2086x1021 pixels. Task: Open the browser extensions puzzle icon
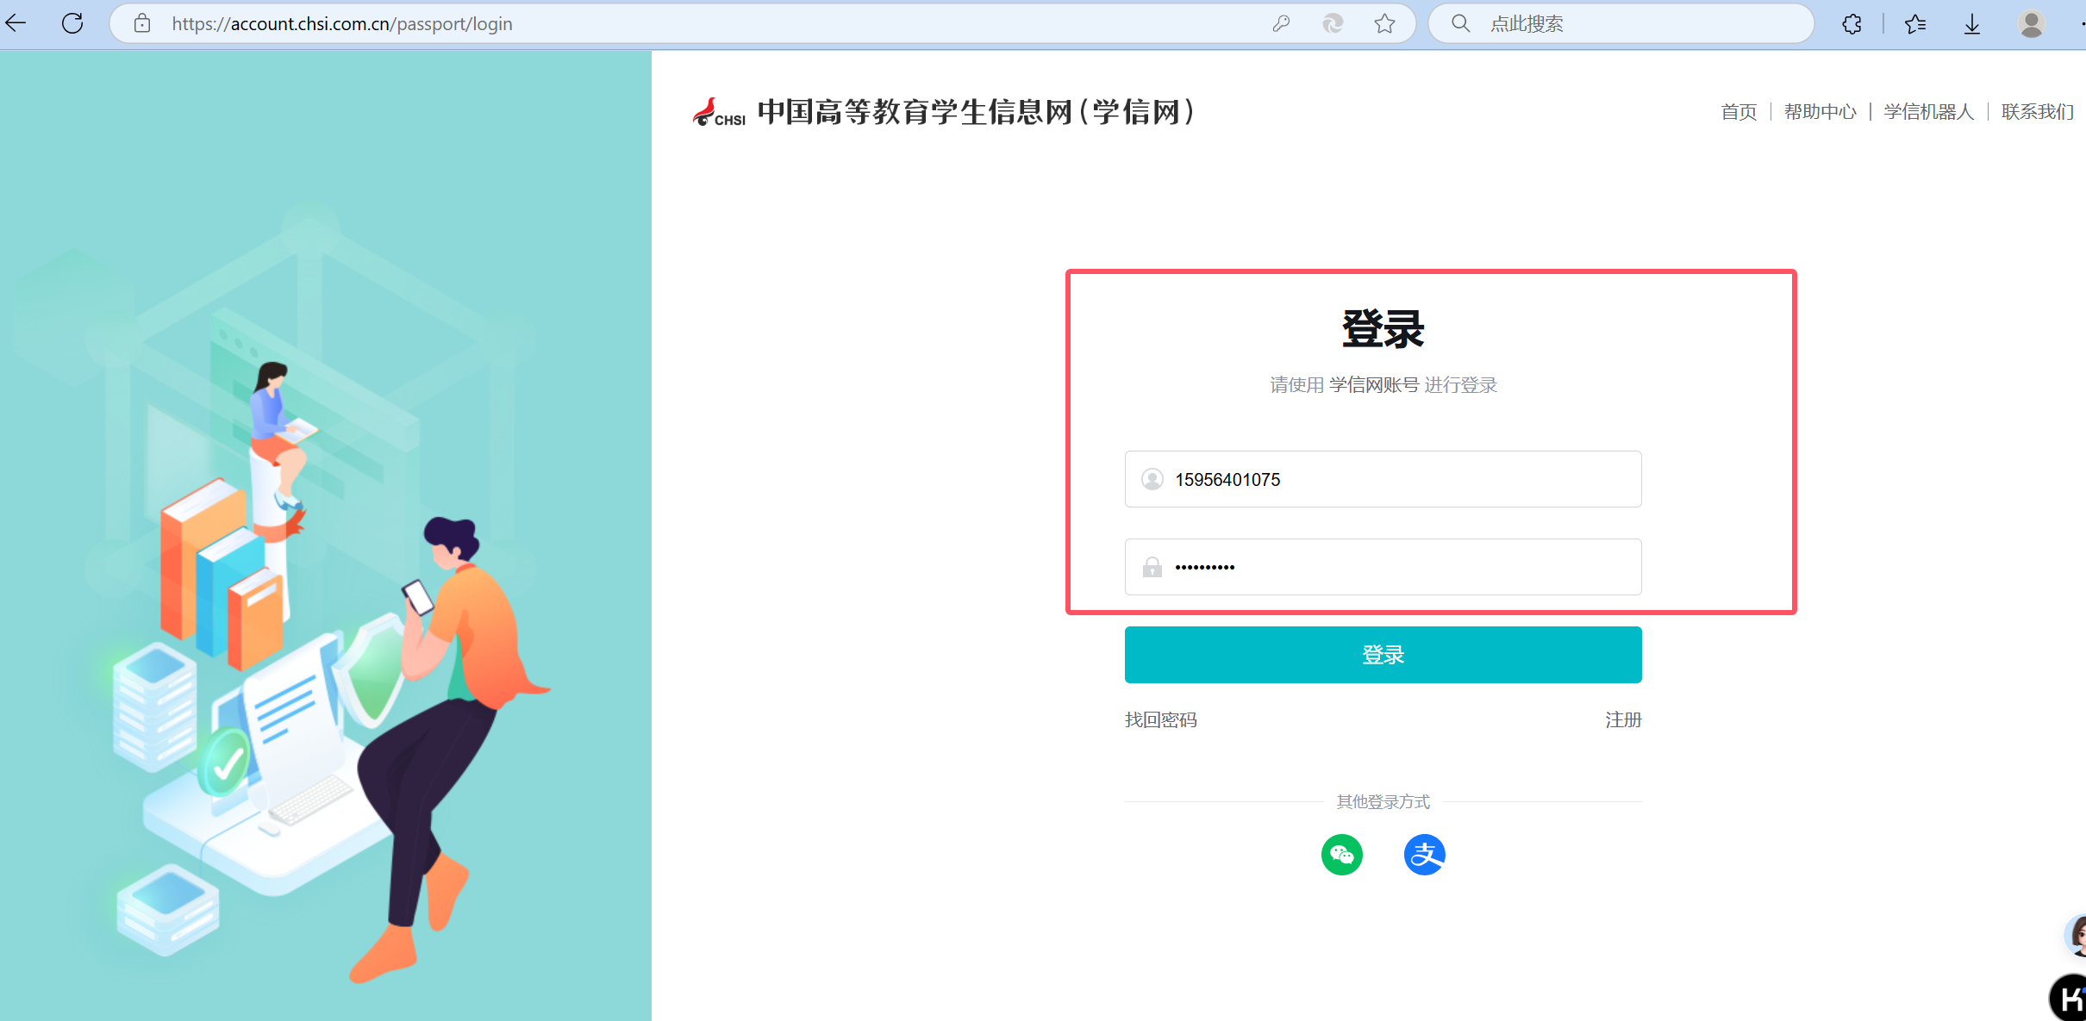(x=1852, y=23)
